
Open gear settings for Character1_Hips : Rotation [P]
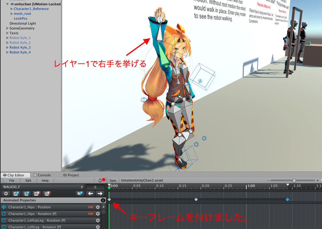(x=98, y=214)
